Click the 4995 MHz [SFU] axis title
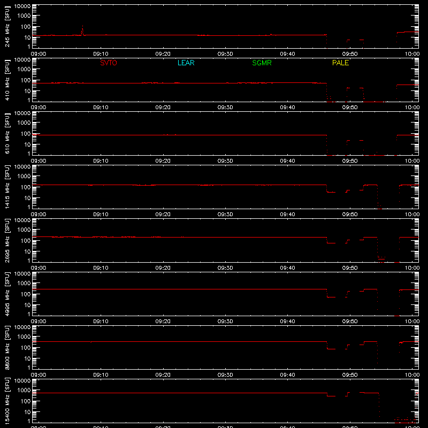Screen dimensions: 428x428 tap(7, 294)
